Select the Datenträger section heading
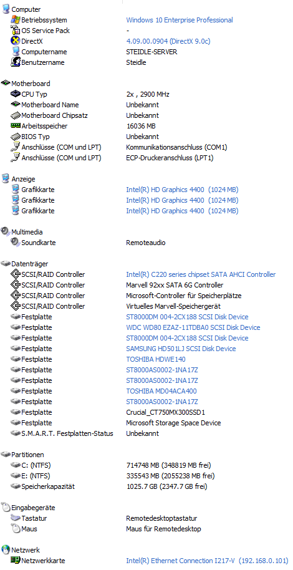The image size is (293, 570). pyautogui.click(x=30, y=264)
